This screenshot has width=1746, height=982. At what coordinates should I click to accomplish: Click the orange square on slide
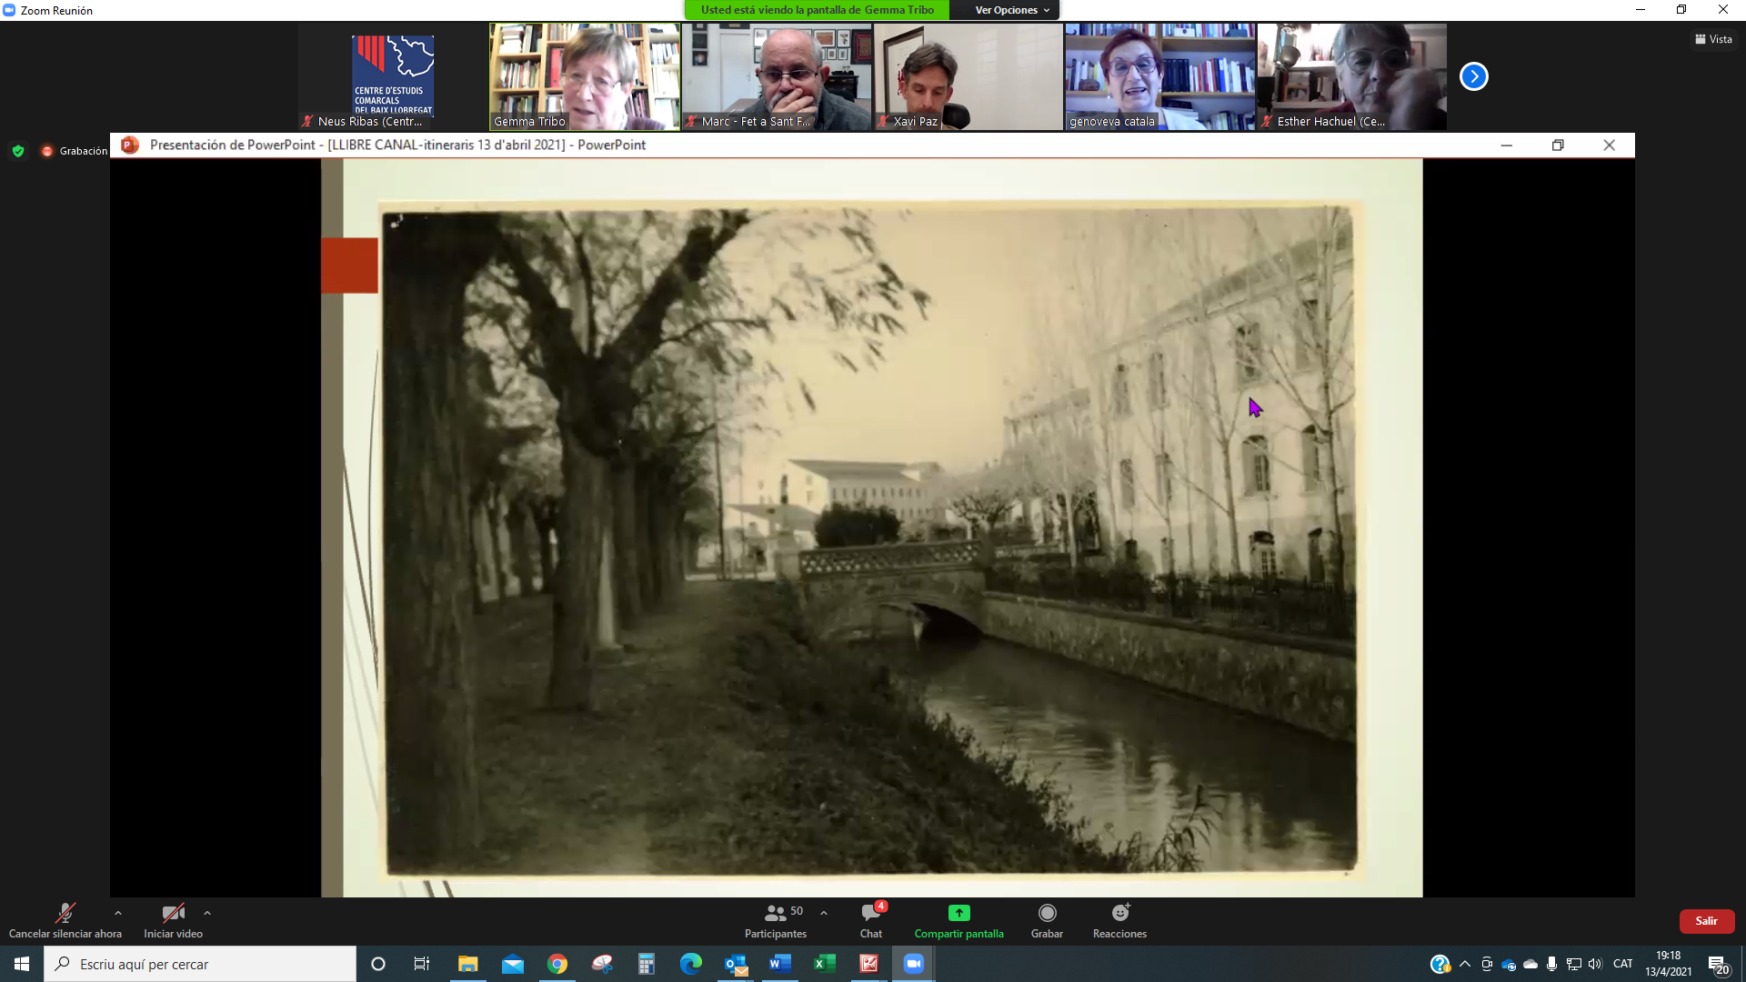tap(349, 266)
